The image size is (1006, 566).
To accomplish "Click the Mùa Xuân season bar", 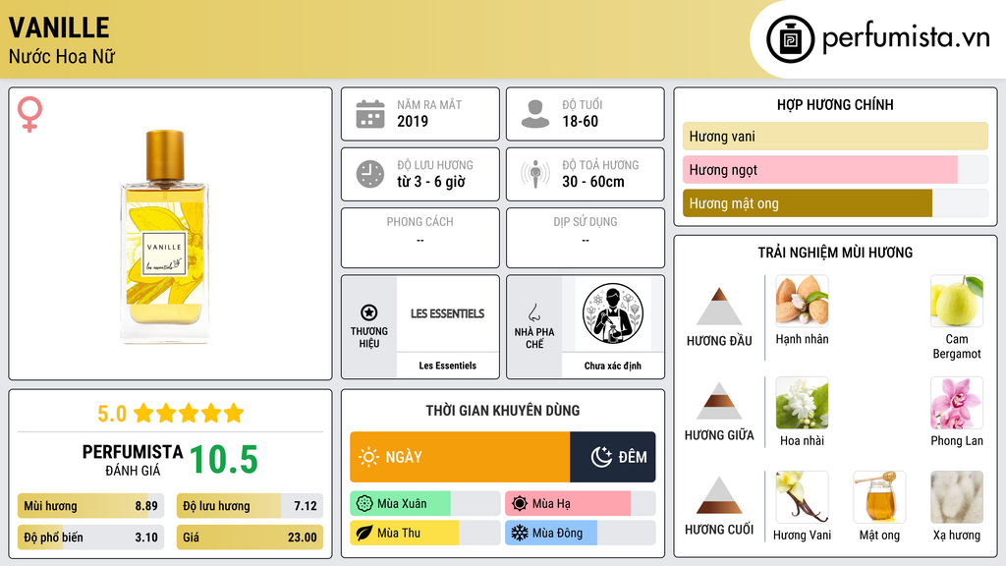I will [424, 504].
